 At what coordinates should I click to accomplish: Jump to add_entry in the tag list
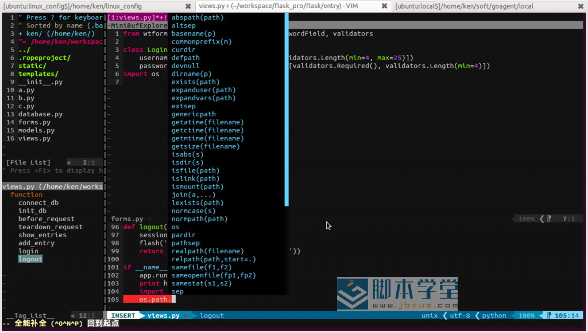point(36,243)
